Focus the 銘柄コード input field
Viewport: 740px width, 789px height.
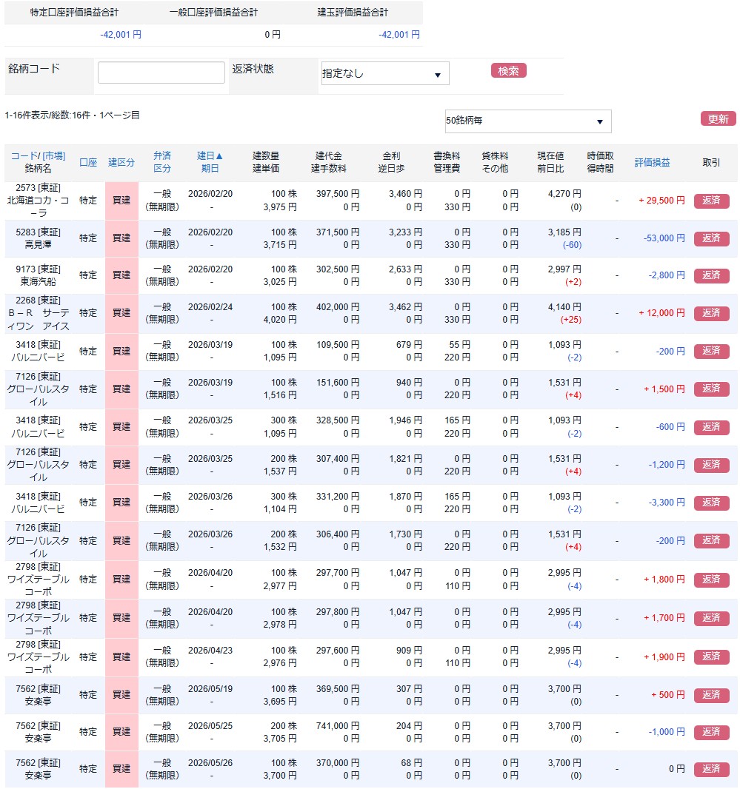161,73
